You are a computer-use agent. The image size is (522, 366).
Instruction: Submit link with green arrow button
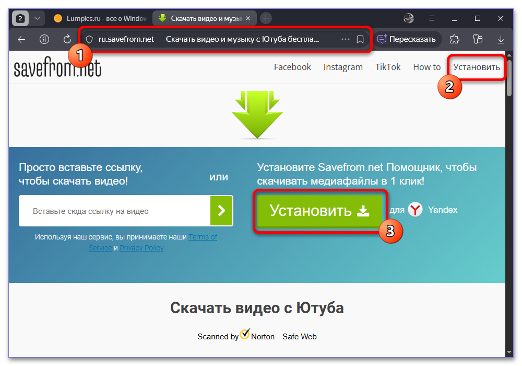(x=221, y=211)
